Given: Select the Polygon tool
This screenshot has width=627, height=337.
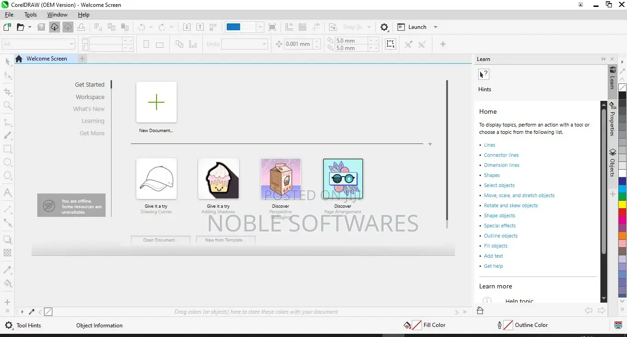Looking at the screenshot, I should [x=7, y=175].
